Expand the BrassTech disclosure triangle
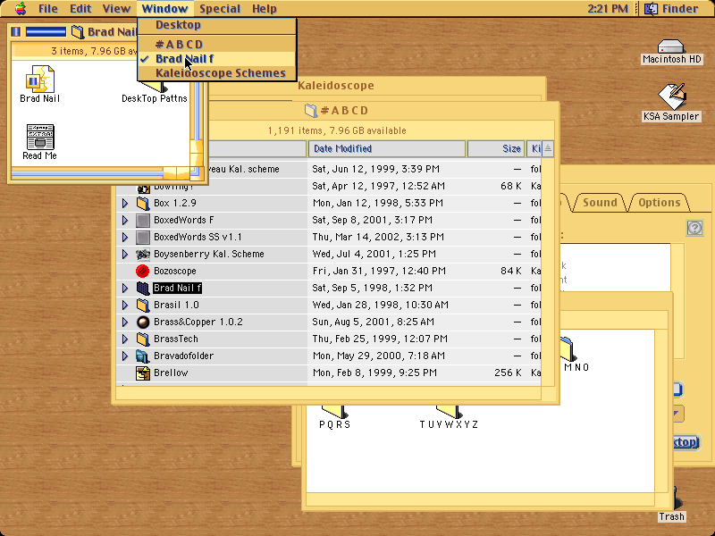715x536 pixels. coord(125,339)
